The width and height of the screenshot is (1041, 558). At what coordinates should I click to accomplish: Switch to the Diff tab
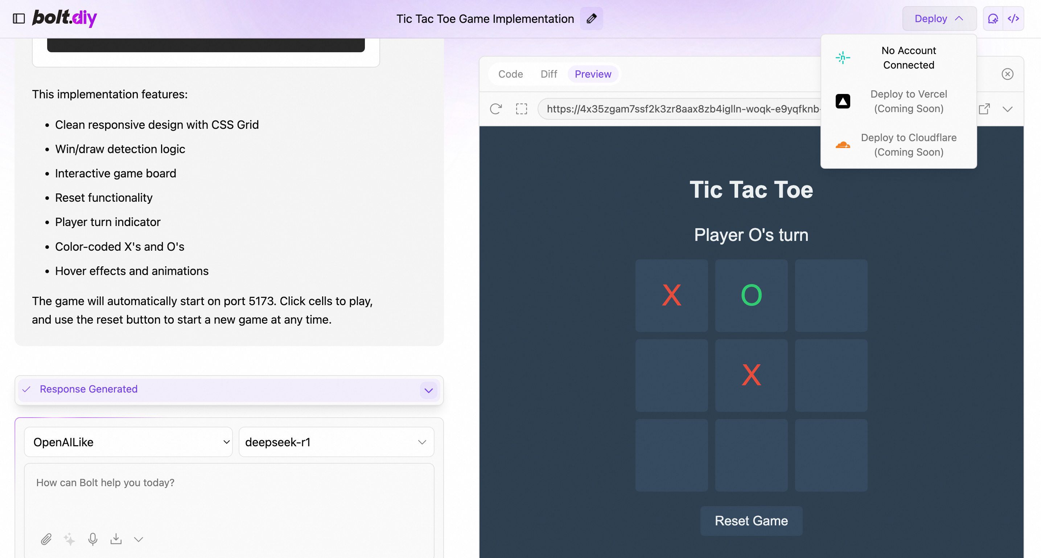click(548, 74)
